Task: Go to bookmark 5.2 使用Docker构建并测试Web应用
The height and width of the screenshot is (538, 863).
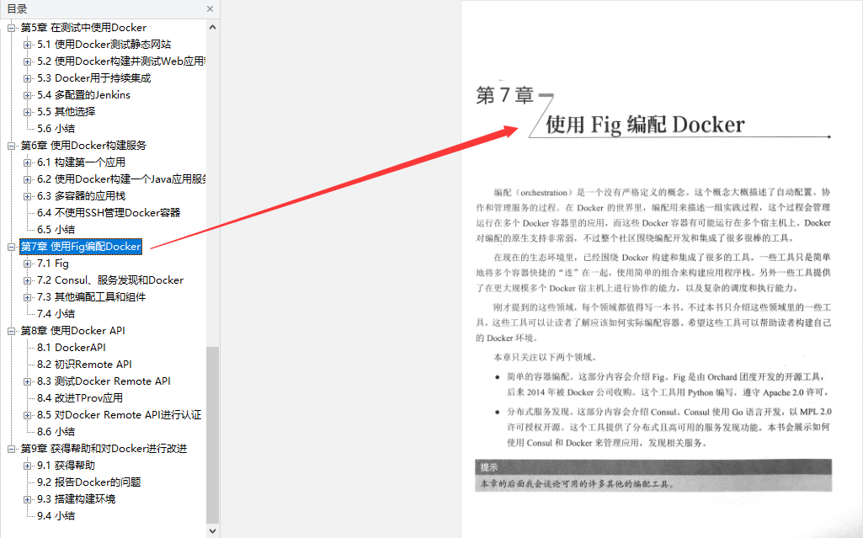Action: pyautogui.click(x=121, y=61)
